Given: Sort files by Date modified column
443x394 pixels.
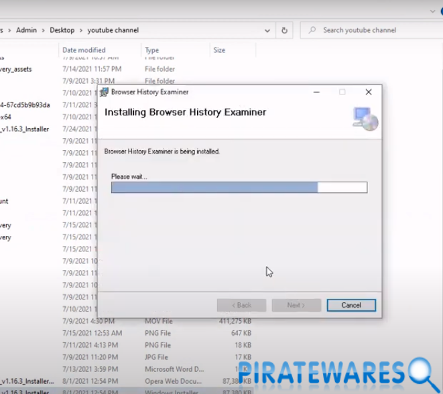Looking at the screenshot, I should pos(84,50).
